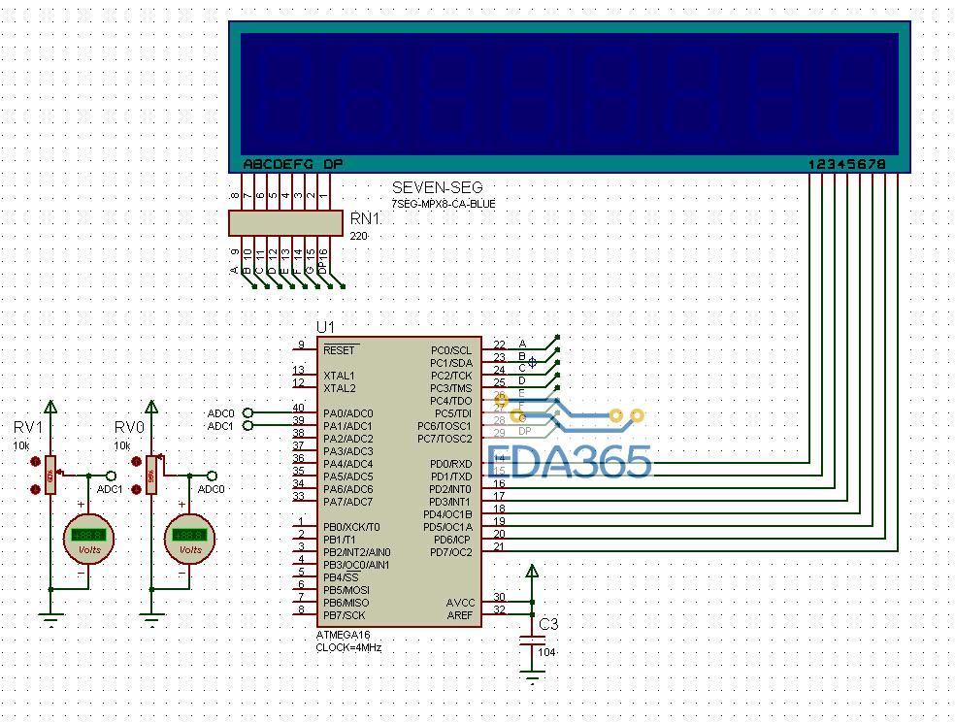Click ground symbol below RV1
This screenshot has width=955, height=723.
50,619
